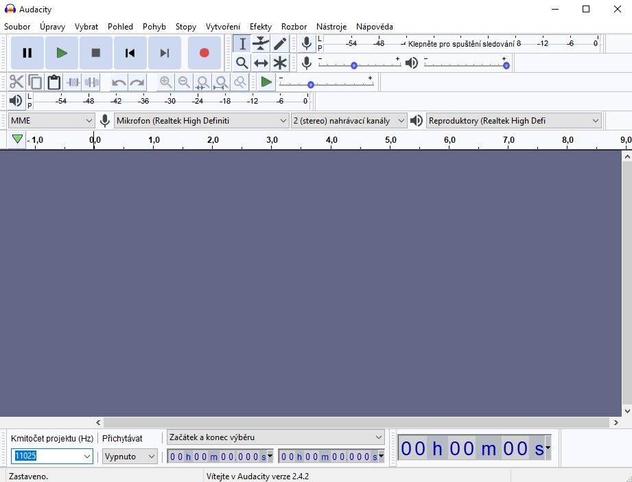This screenshot has width=632, height=482.
Task: Click the playback meter speaker icon
Action: coord(15,101)
